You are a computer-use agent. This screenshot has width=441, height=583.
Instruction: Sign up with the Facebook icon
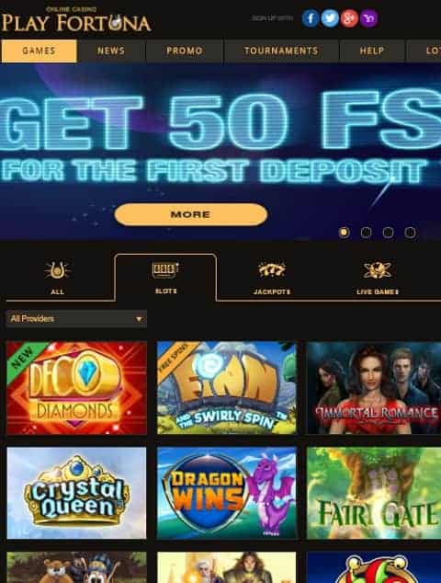[311, 18]
